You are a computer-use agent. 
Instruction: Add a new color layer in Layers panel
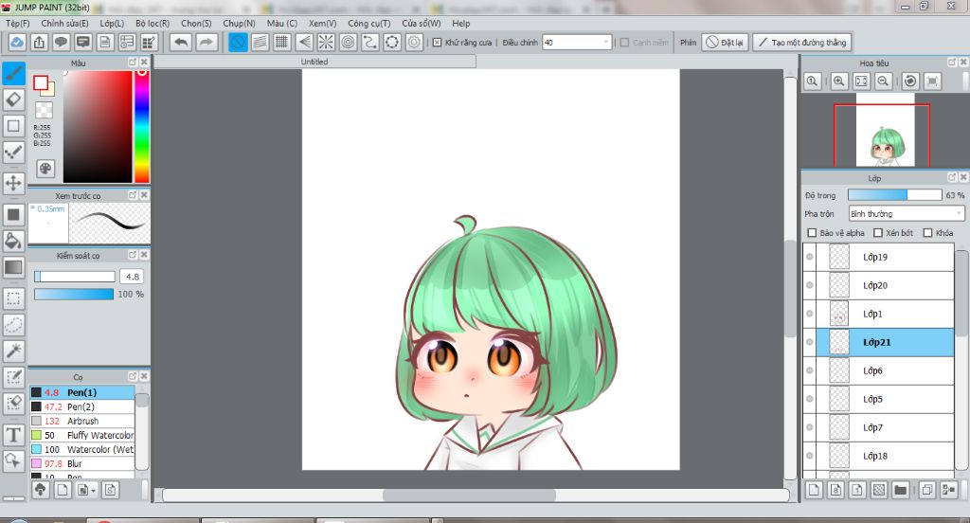point(814,490)
